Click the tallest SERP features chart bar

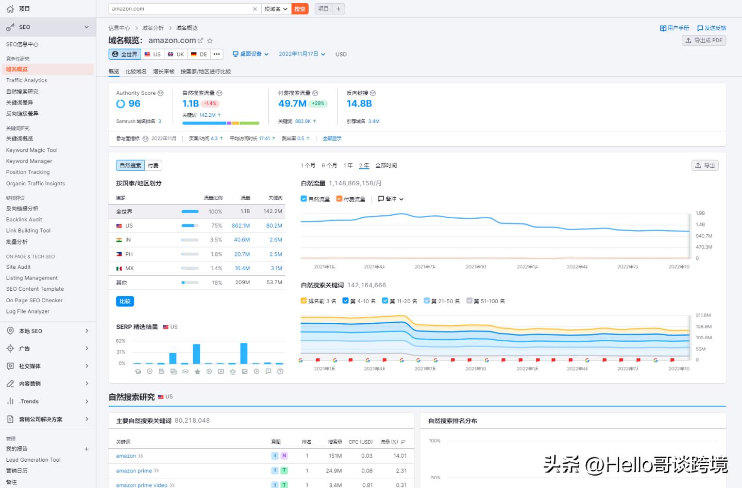coord(244,353)
